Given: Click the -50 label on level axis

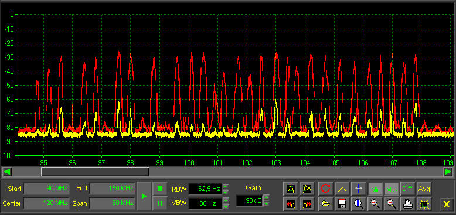Looking at the screenshot, I should [x=10, y=86].
